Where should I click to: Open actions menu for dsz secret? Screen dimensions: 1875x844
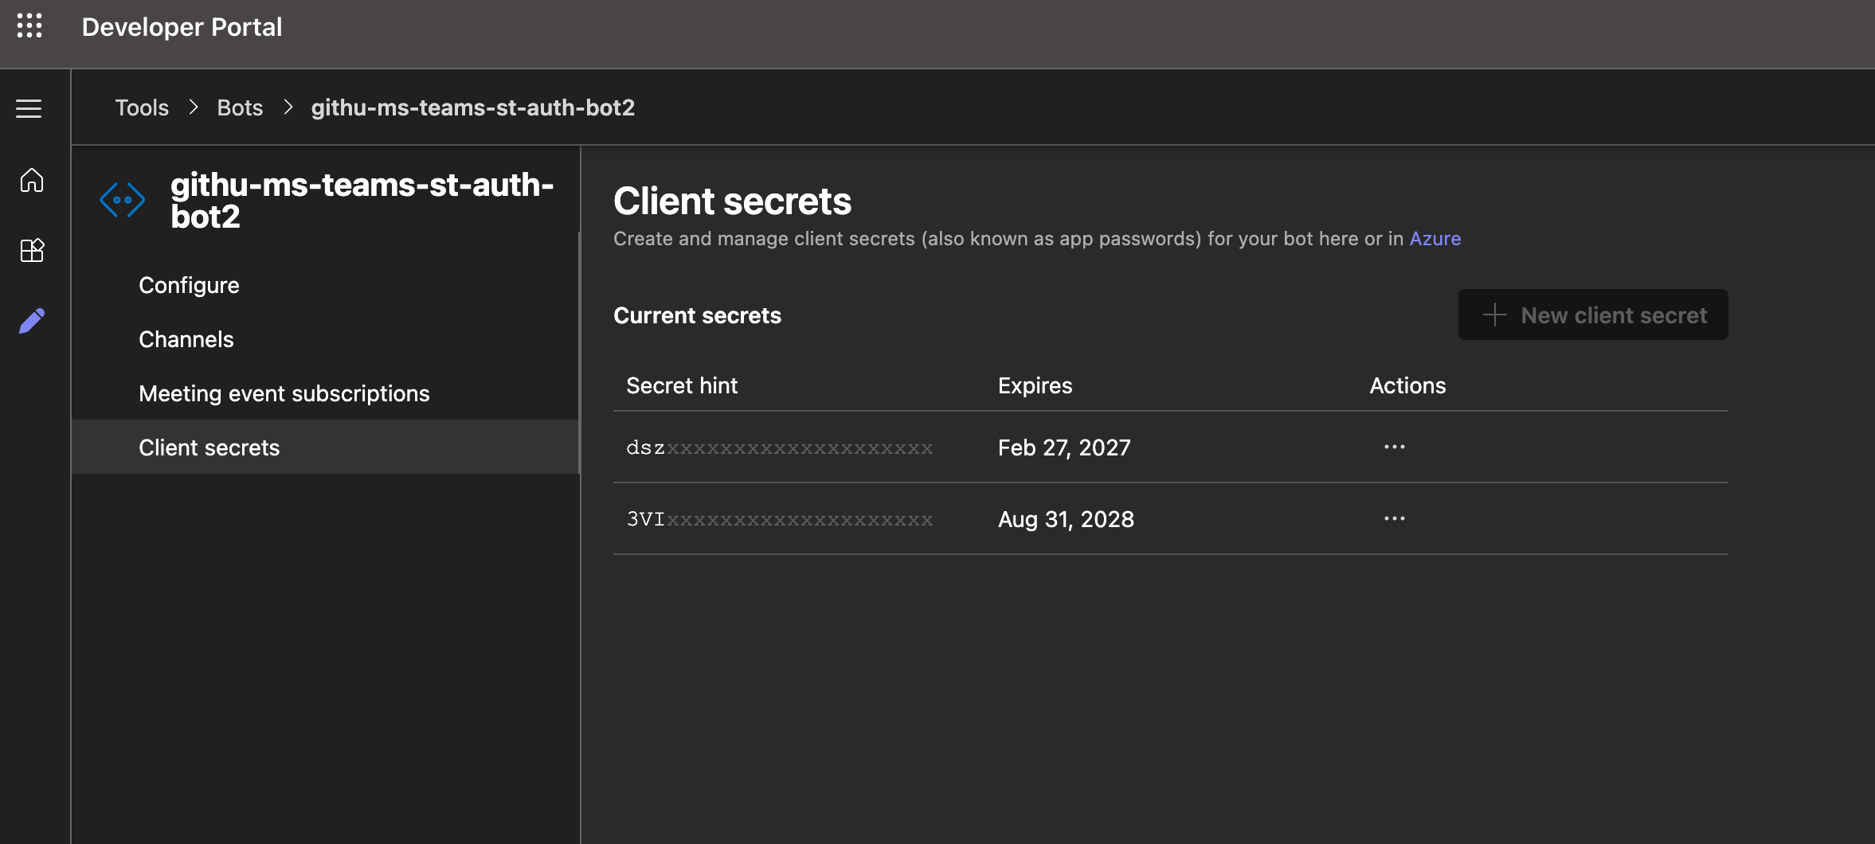1394,447
